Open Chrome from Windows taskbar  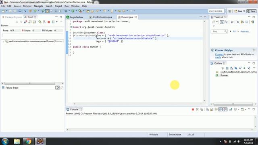coord(28,141)
